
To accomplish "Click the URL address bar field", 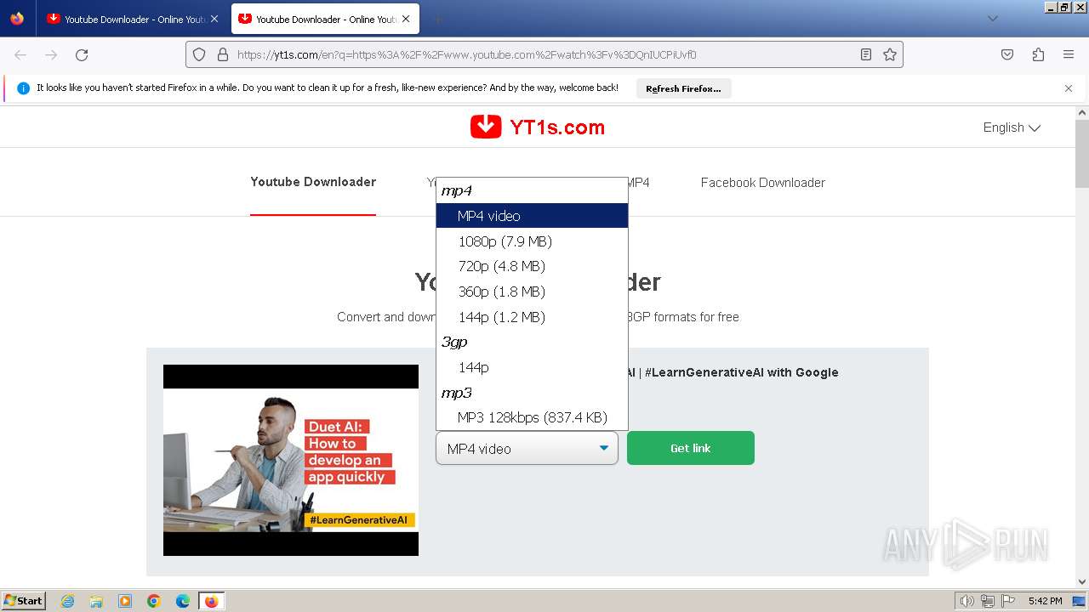I will click(544, 54).
